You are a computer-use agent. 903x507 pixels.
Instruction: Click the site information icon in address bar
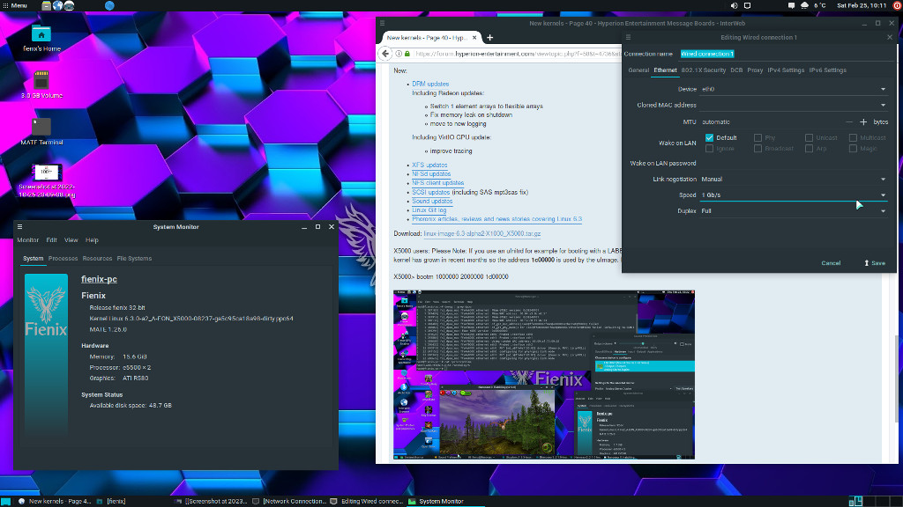pos(399,54)
